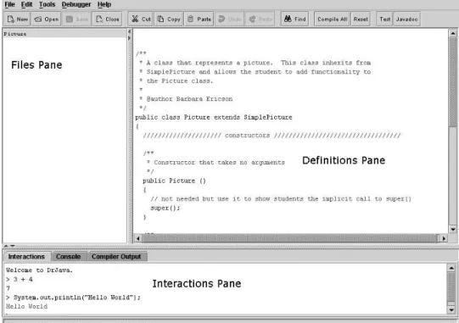This screenshot has height=323, width=459.
Task: Open the Debugger menu
Action: [x=76, y=4]
